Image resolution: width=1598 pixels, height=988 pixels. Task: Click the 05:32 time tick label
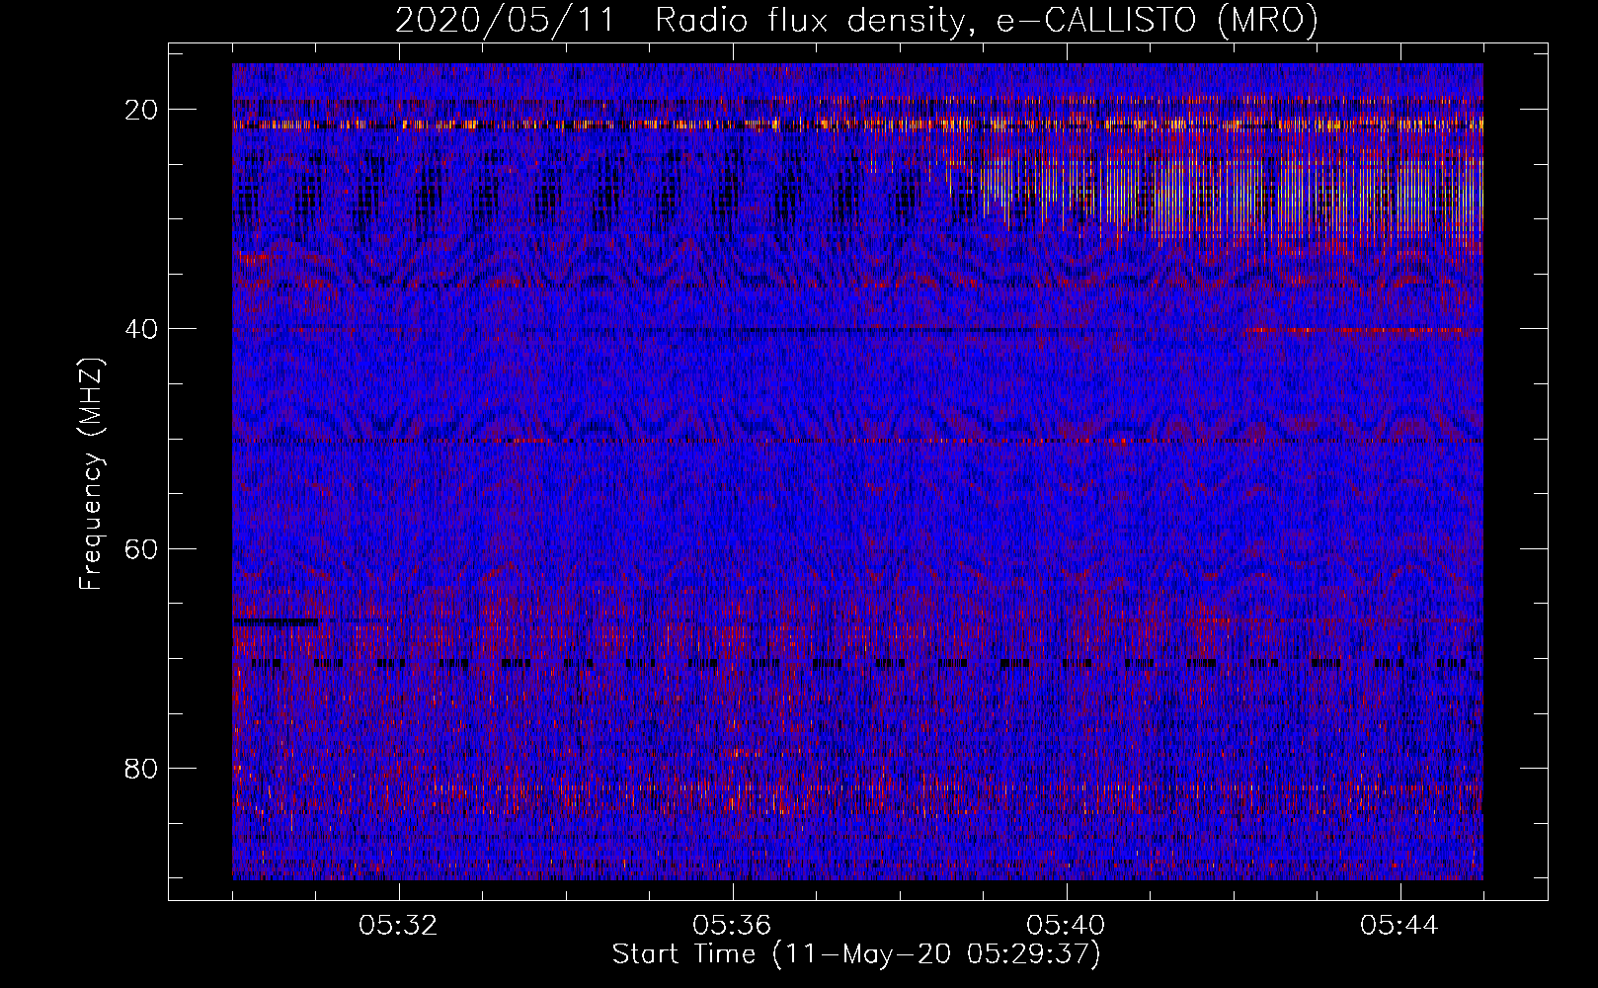pyautogui.click(x=398, y=926)
